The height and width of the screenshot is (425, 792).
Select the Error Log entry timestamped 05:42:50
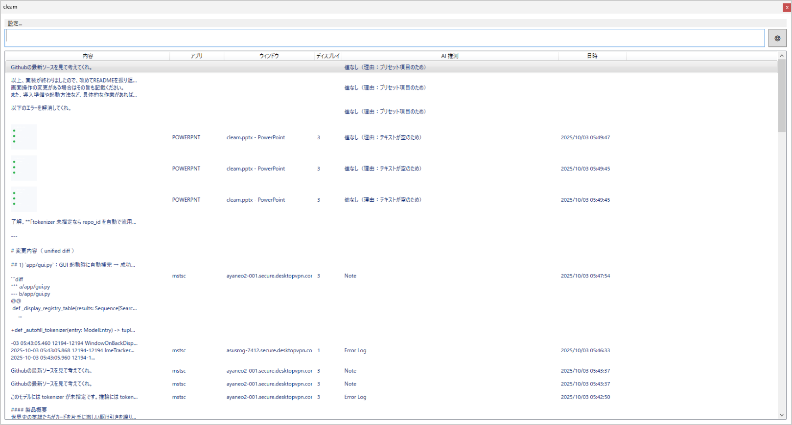(x=355, y=397)
